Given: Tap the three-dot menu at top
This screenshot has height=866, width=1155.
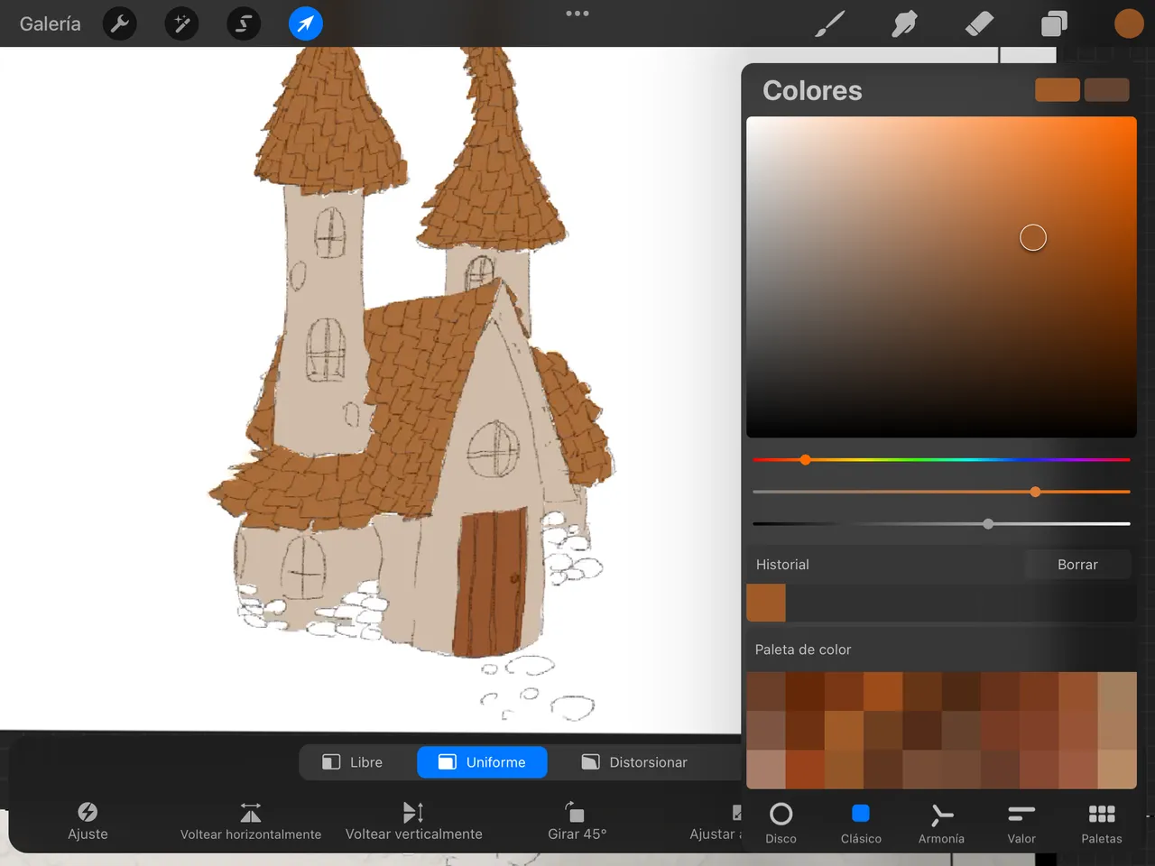Looking at the screenshot, I should pos(577,14).
